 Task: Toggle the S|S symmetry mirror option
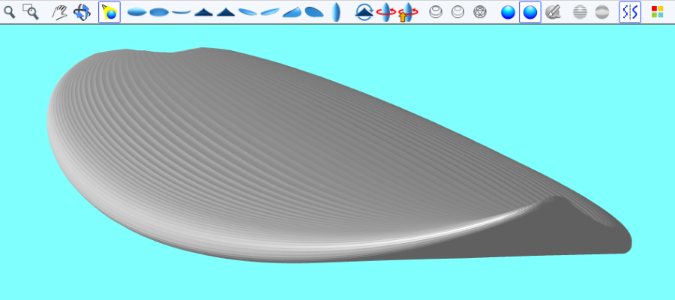[630, 12]
